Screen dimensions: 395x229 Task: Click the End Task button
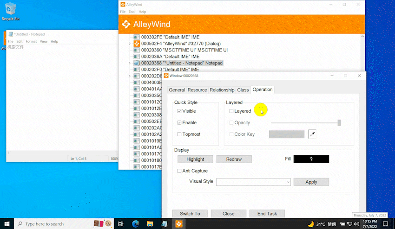tap(267, 214)
